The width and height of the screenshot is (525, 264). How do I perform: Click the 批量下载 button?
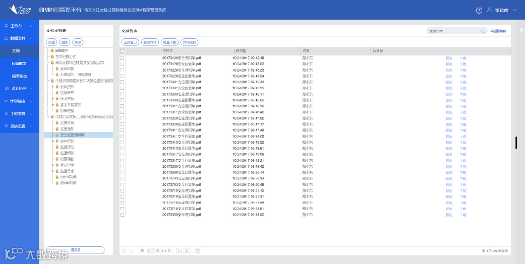(x=169, y=42)
